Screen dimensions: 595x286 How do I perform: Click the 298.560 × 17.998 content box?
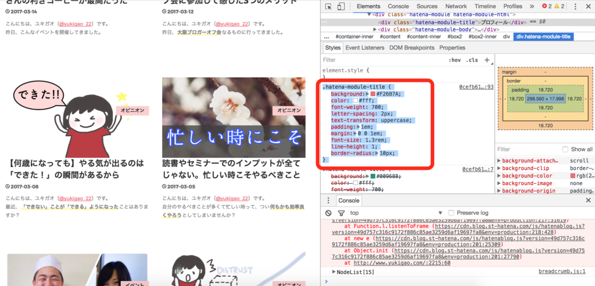[545, 99]
